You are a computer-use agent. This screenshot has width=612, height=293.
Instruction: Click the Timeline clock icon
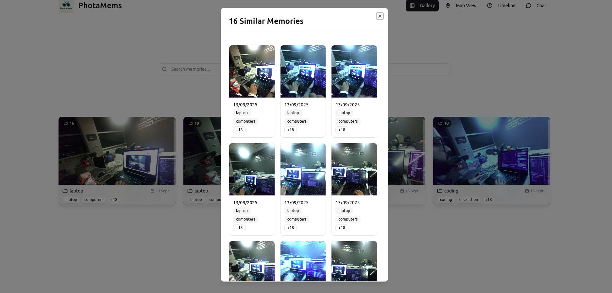490,6
